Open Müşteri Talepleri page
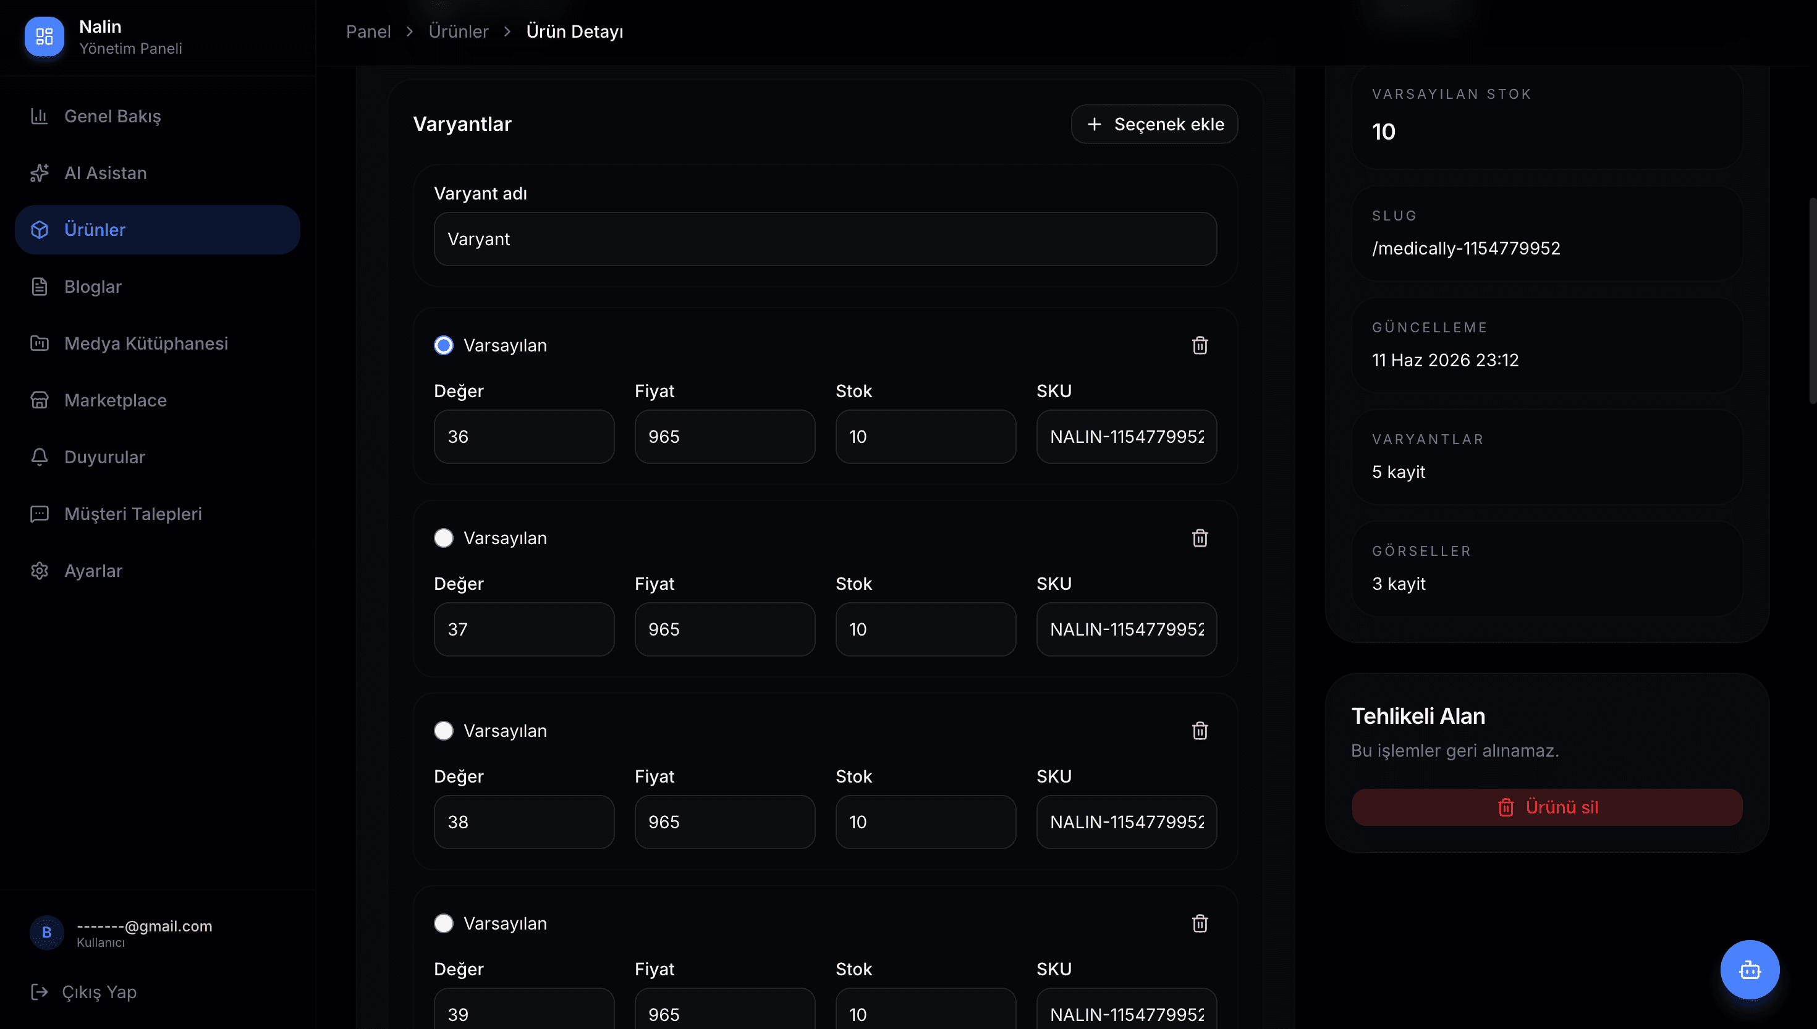 coord(157,514)
